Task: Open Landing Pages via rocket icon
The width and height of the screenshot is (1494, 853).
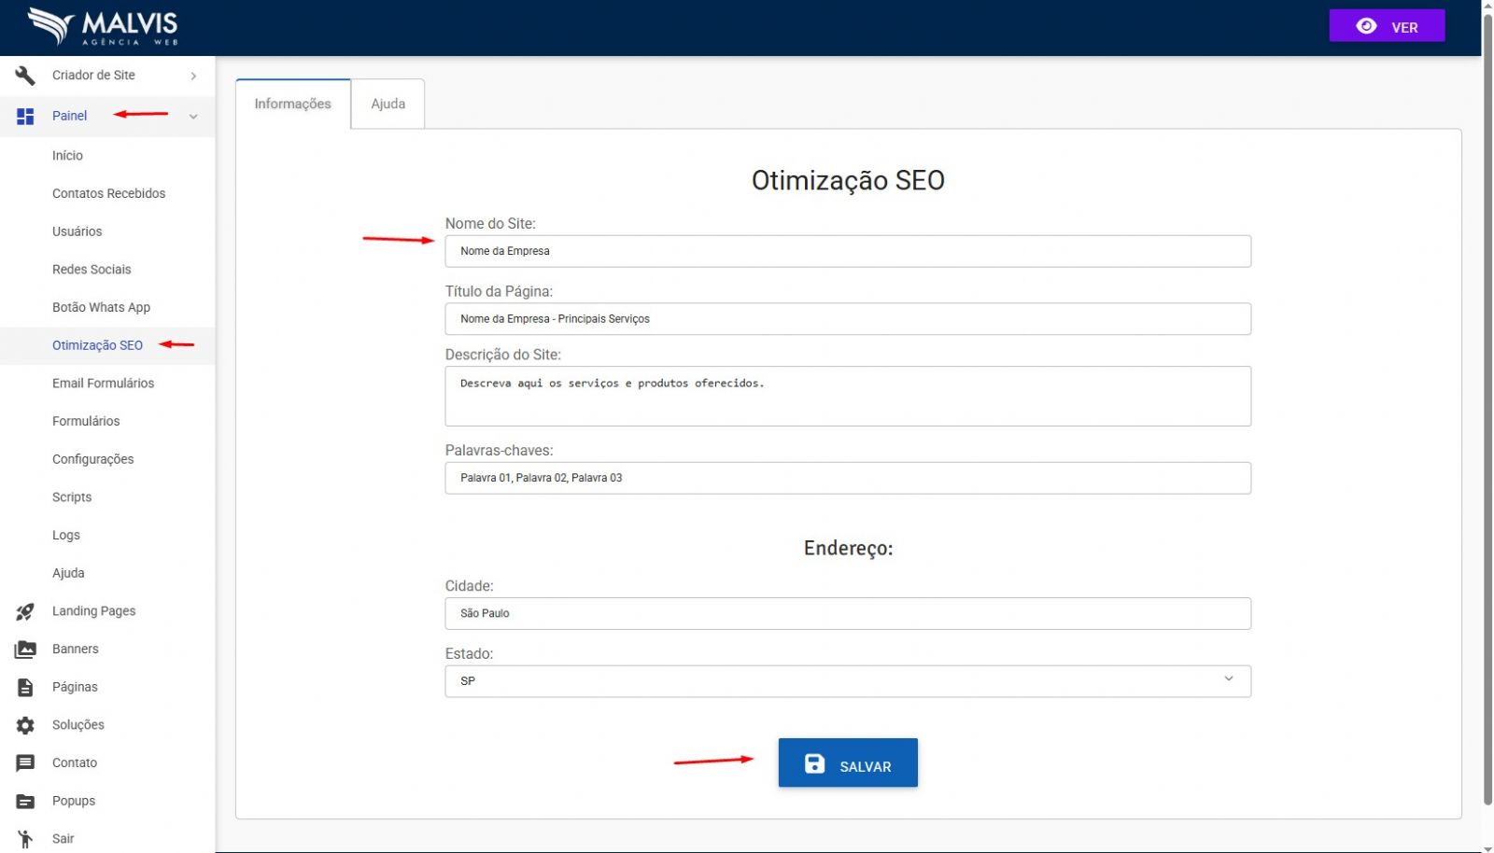Action: 25,611
